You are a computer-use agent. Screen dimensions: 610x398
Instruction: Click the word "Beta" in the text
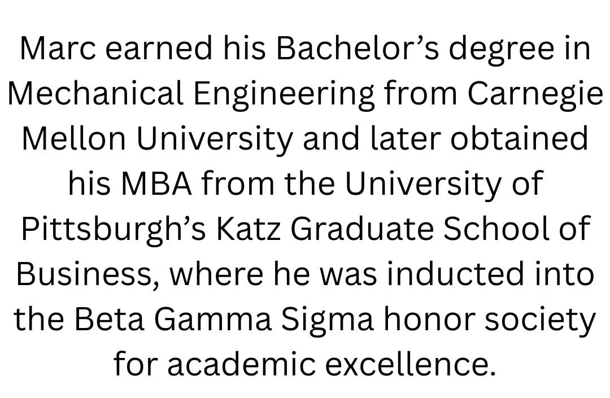pyautogui.click(x=110, y=319)
